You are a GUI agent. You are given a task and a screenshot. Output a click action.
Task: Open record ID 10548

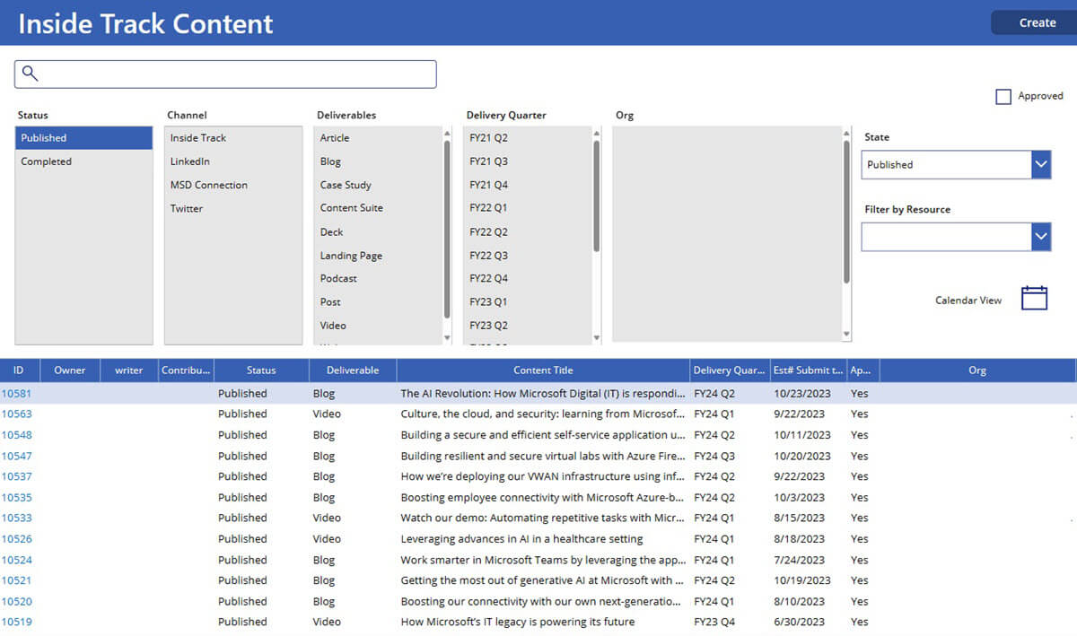[x=16, y=435]
